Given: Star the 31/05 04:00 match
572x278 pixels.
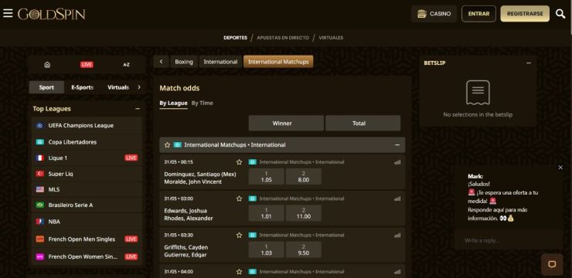Looking at the screenshot, I should (x=240, y=272).
